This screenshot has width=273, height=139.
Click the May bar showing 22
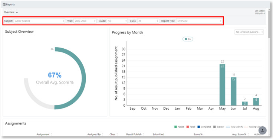(x=222, y=85)
